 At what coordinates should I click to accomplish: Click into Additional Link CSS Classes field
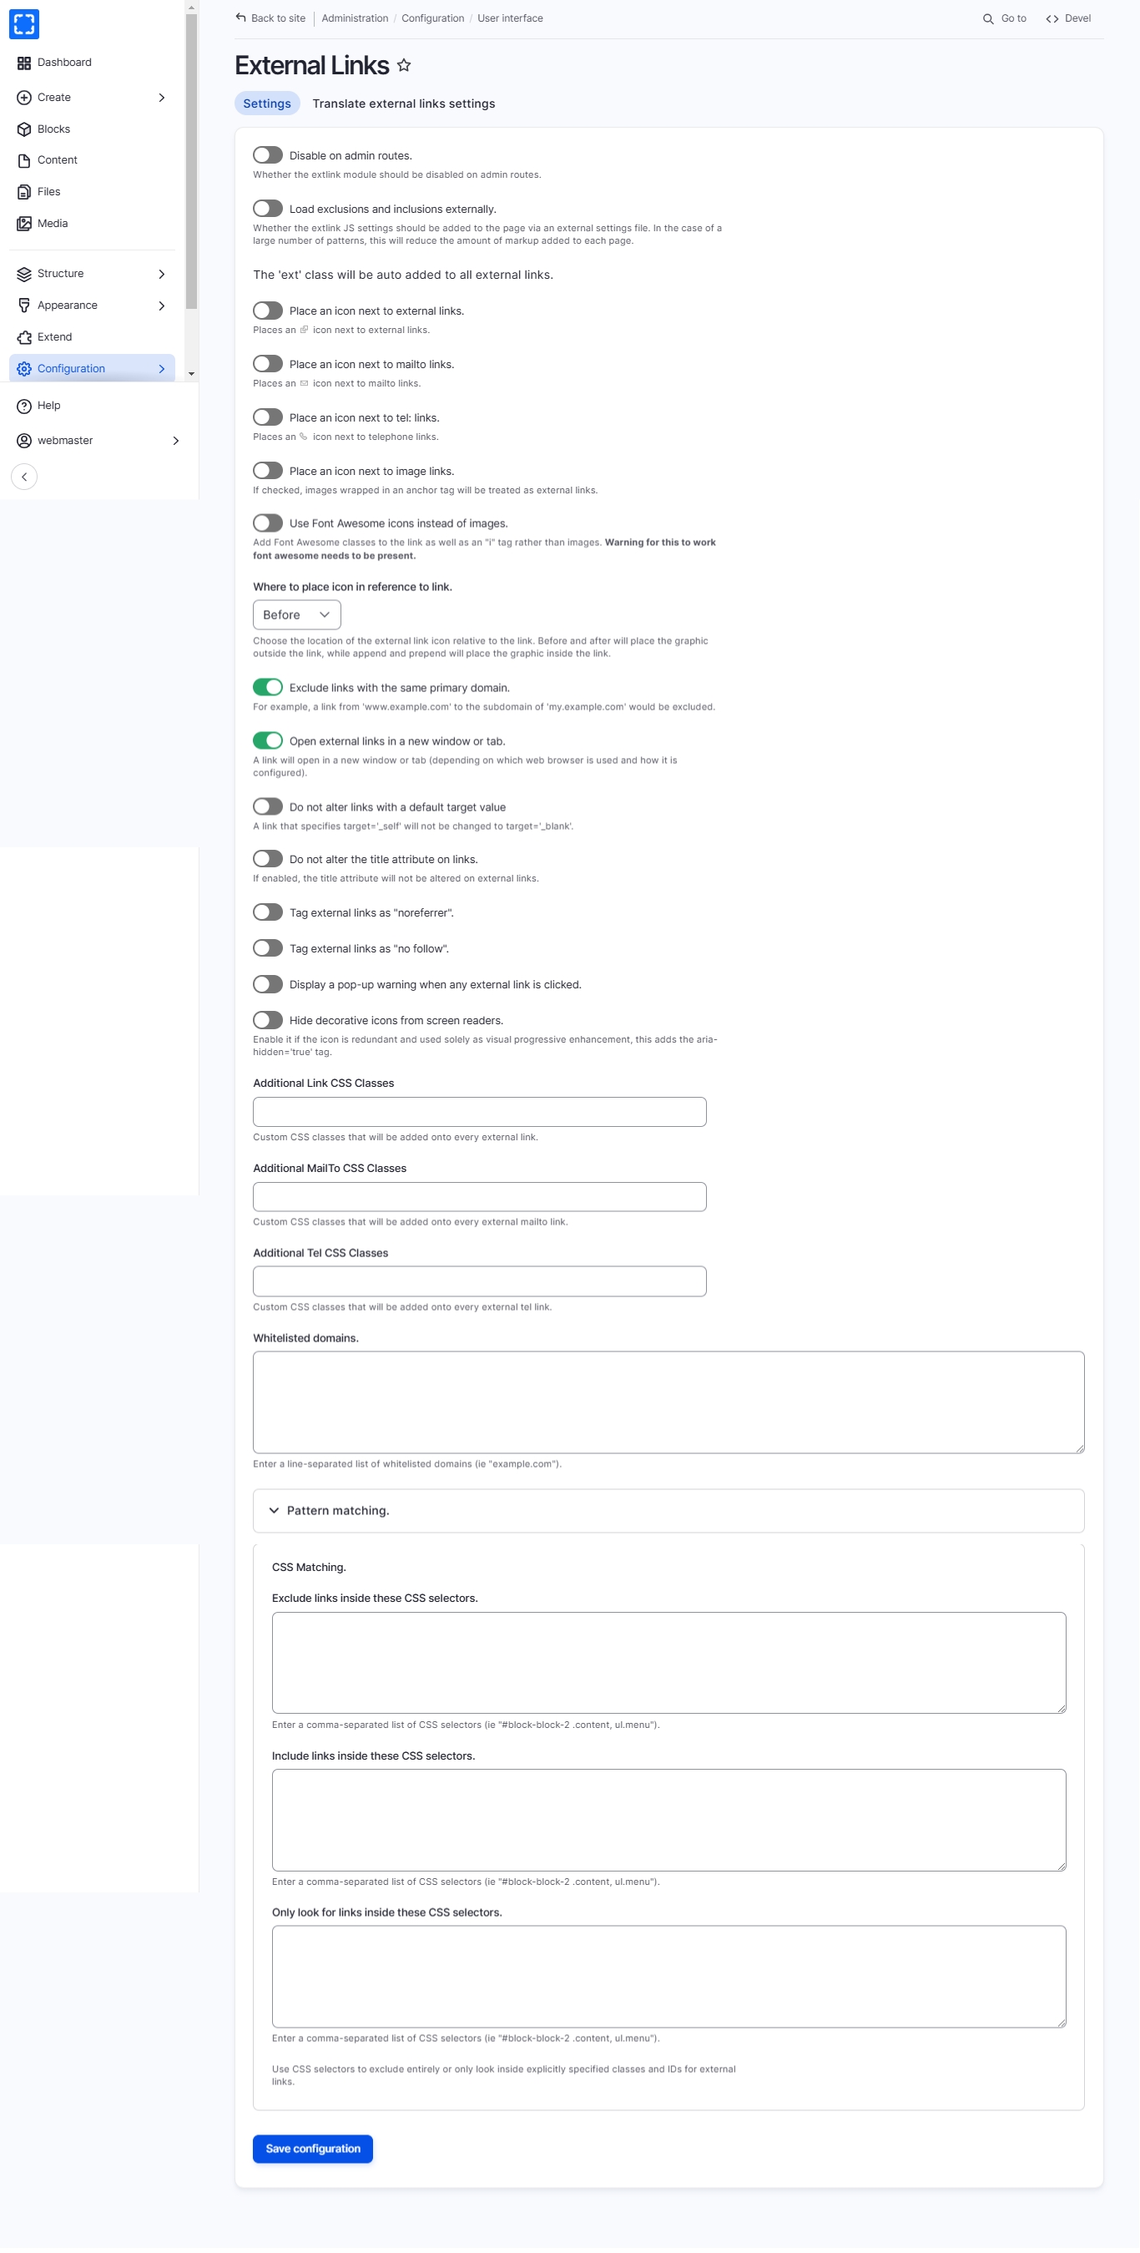click(479, 1114)
